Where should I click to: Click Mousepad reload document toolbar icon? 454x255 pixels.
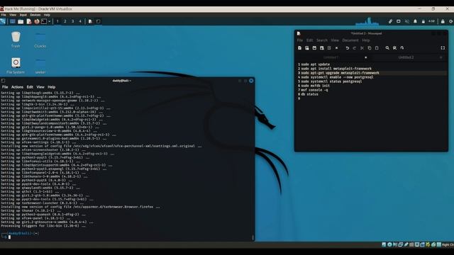(x=329, y=48)
